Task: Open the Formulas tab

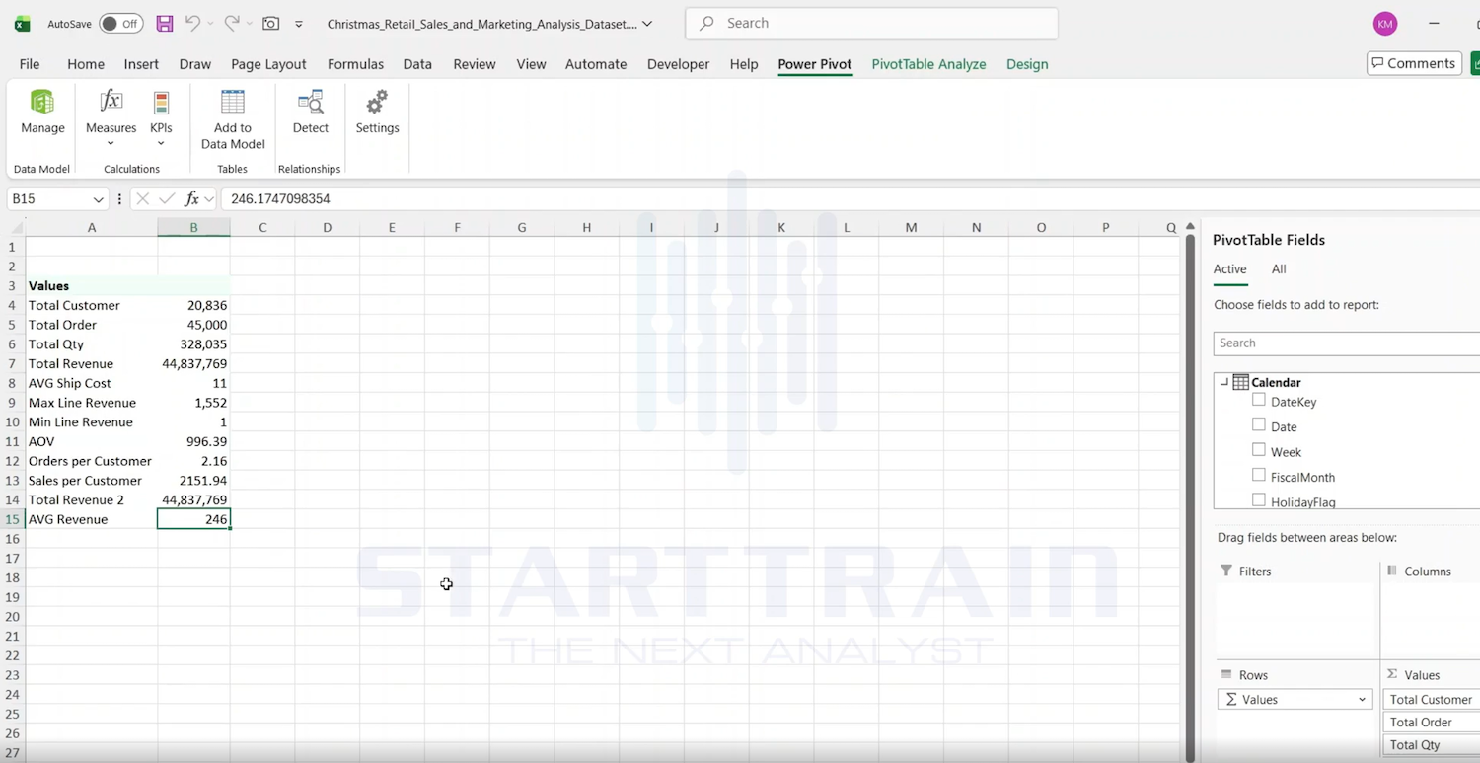Action: [x=355, y=64]
